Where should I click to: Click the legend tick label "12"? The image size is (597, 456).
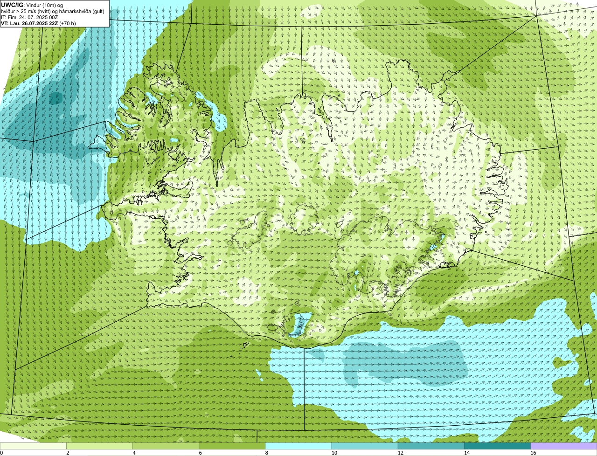click(400, 453)
